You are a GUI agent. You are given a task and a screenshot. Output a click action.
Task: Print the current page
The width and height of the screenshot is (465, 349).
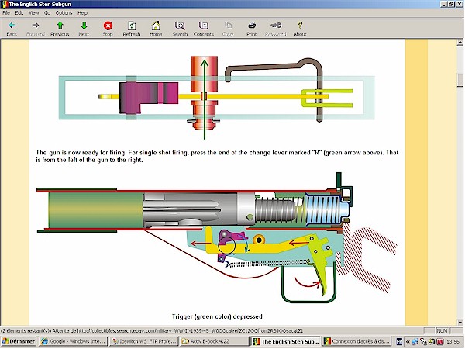pos(252,29)
